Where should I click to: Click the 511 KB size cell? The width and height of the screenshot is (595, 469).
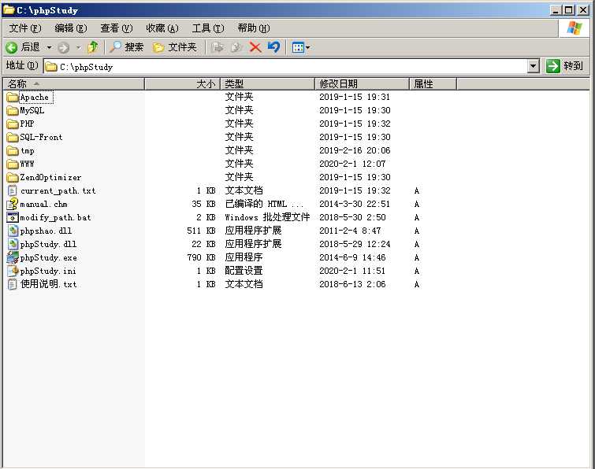click(x=202, y=231)
